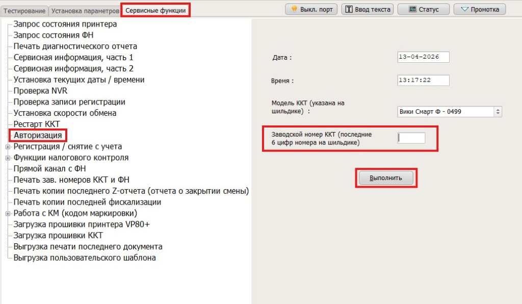Select Авторизация in the tree
The height and width of the screenshot is (304, 522).
(38, 135)
